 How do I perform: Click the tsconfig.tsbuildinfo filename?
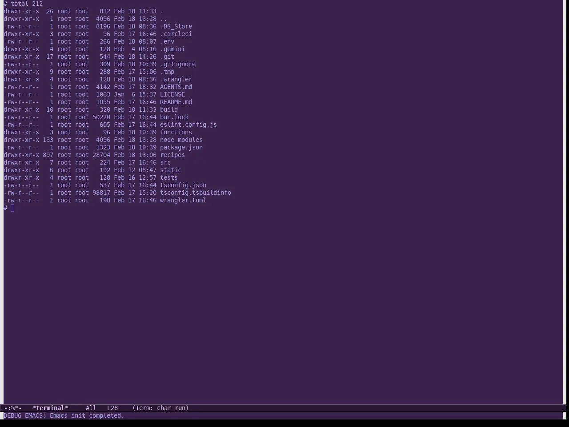[x=196, y=193]
